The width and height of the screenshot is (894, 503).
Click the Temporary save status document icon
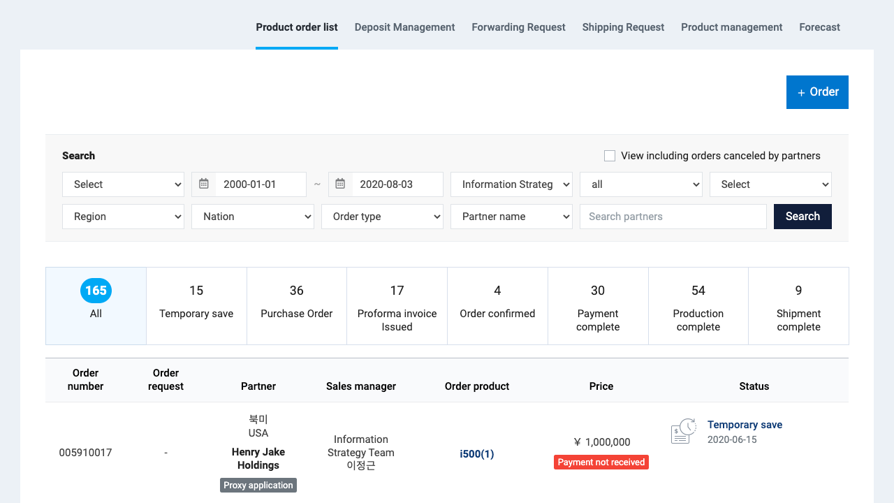(x=683, y=432)
